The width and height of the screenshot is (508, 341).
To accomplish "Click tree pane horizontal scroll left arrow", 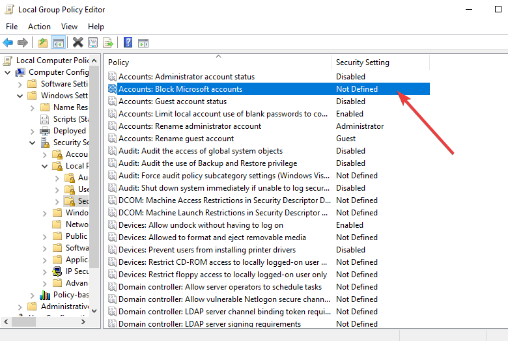I will click(6, 321).
